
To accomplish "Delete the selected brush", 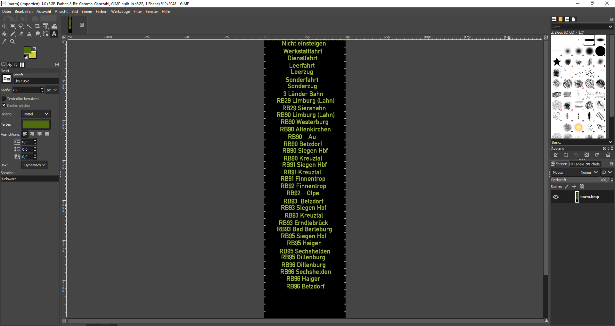I will tap(586, 155).
